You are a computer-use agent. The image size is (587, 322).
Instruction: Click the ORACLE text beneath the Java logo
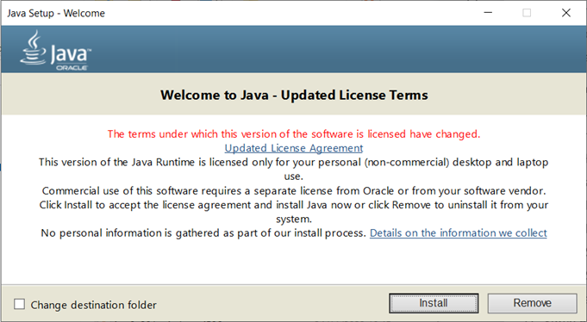click(x=72, y=68)
